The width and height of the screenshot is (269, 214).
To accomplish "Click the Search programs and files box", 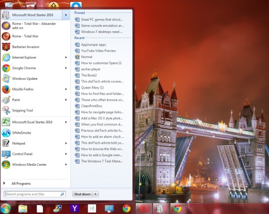I will coord(35,194).
